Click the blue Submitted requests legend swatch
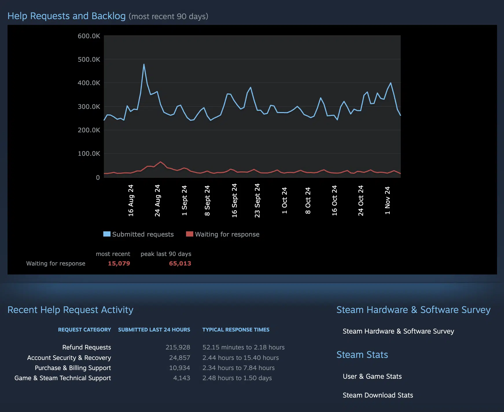Screen dimensions: 504x412 point(107,234)
